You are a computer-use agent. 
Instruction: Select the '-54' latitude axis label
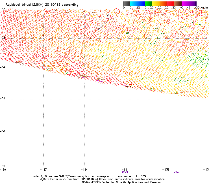coord(3,67)
